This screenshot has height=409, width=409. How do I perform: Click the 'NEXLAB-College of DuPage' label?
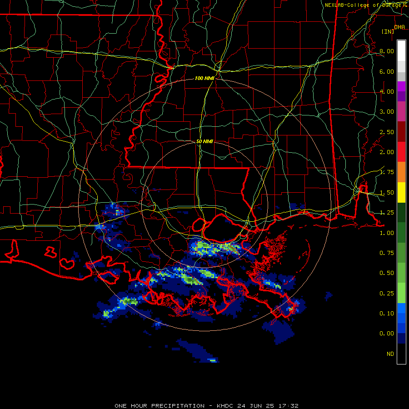click(364, 5)
